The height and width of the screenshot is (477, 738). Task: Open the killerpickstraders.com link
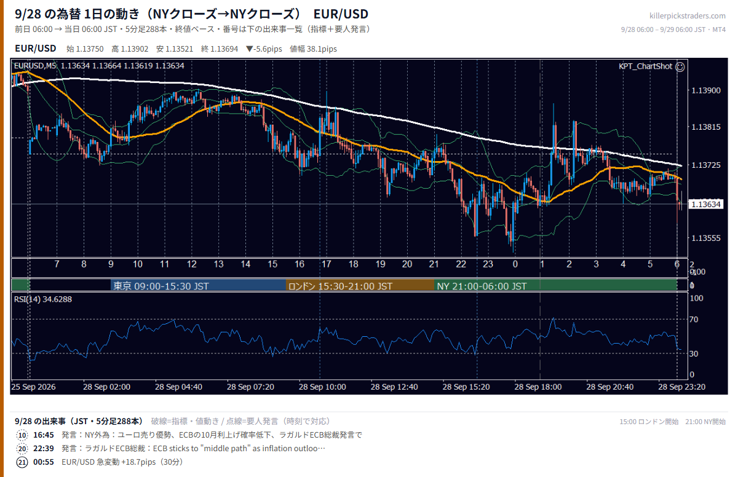coord(688,16)
